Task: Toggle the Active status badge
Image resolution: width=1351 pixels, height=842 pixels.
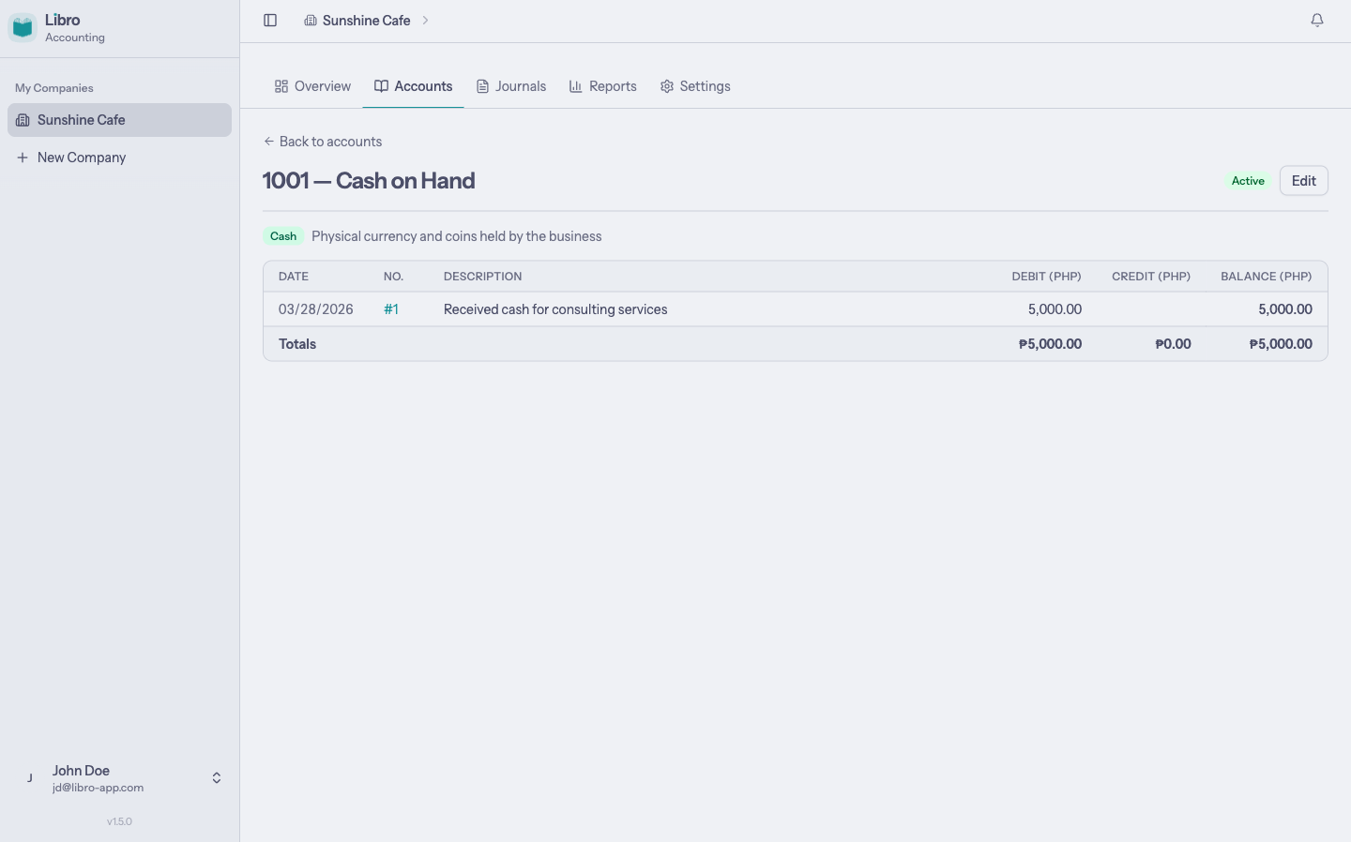Action: (x=1248, y=180)
